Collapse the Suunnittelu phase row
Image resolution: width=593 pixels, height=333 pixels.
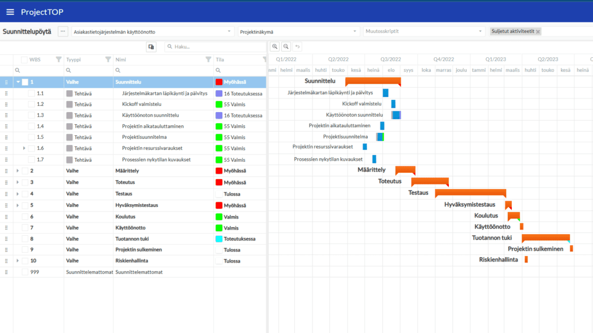point(18,82)
